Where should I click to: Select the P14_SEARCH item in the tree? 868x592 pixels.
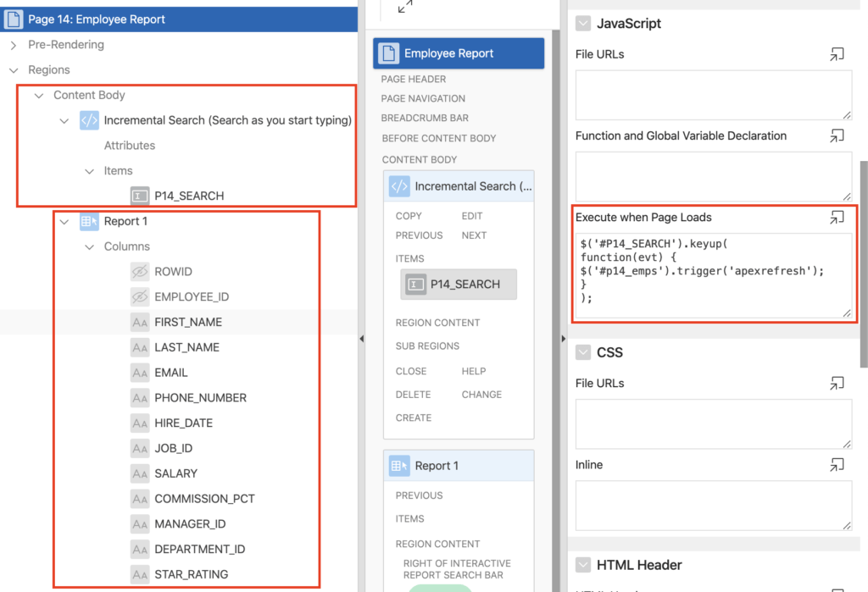coord(189,196)
